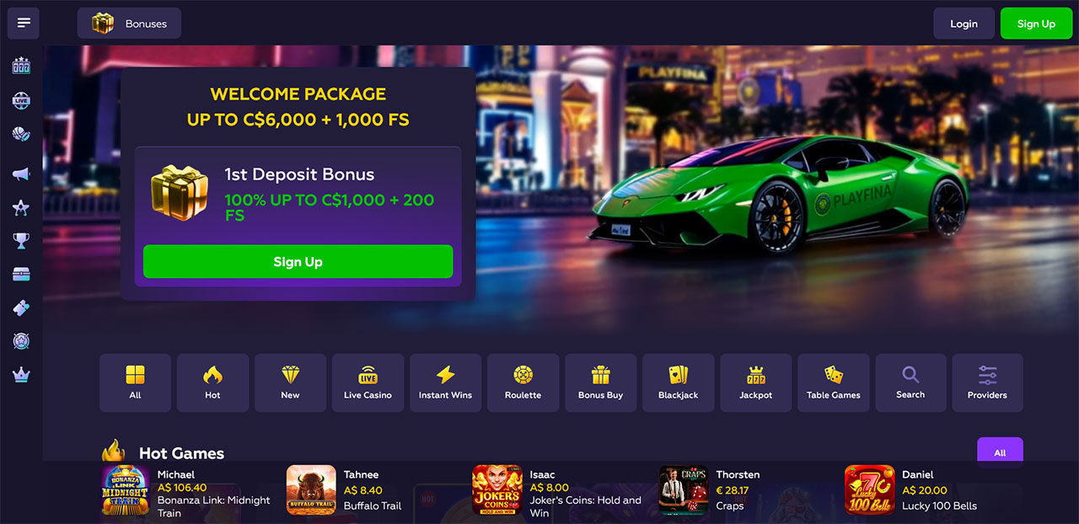Click Sign Up in the welcome package card
Viewport: 1079px width, 524px height.
(x=298, y=262)
